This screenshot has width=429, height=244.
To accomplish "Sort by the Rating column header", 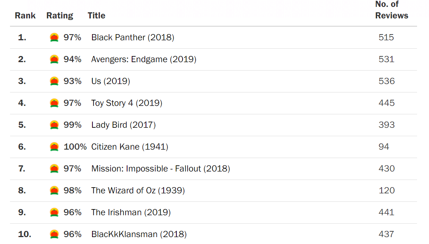I will pyautogui.click(x=60, y=16).
